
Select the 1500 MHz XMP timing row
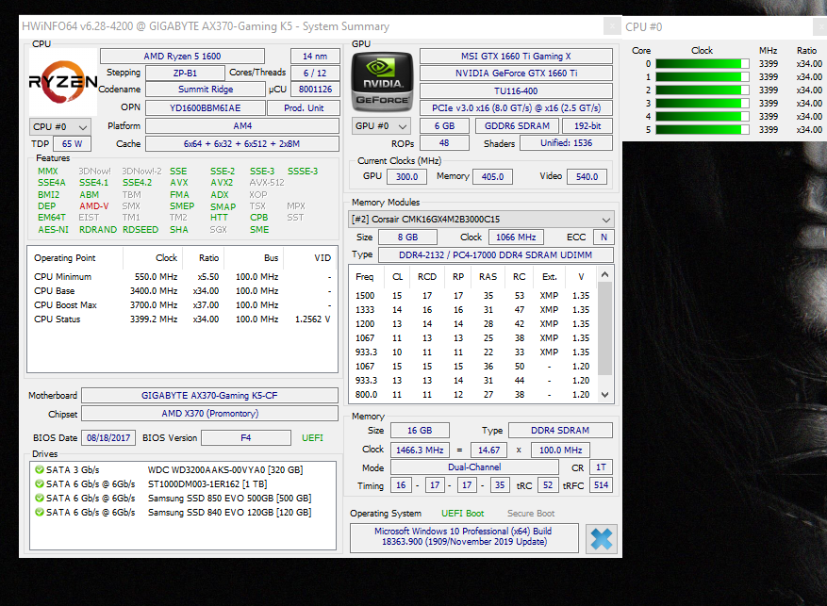point(473,295)
